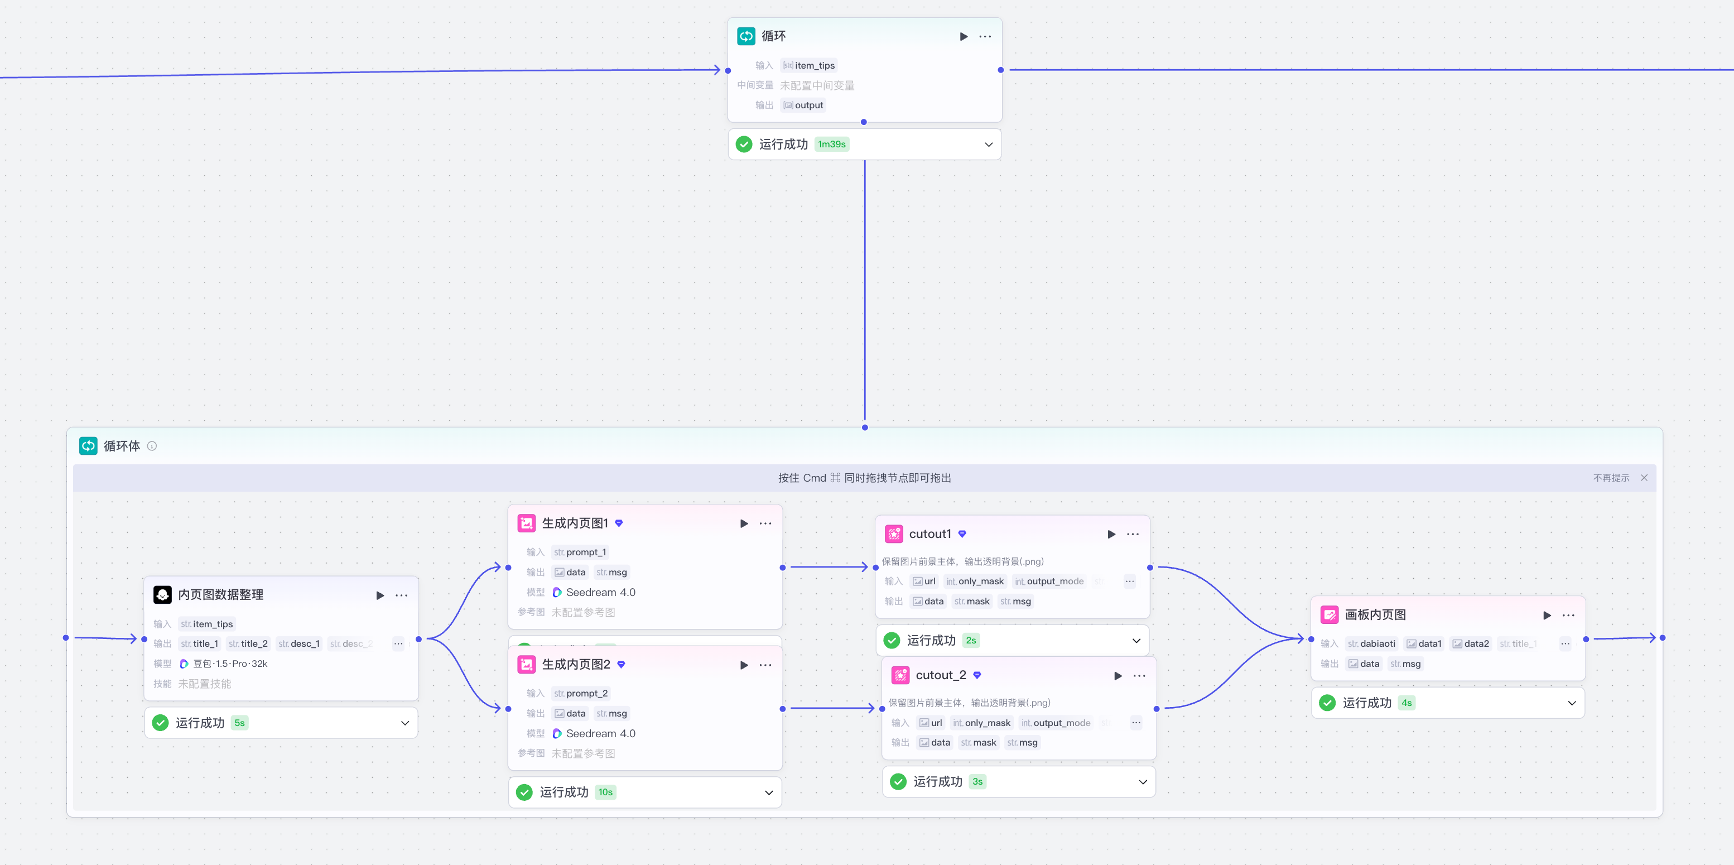The height and width of the screenshot is (865, 1734).
Task: Expand cutout1 run result 2s
Action: pos(1136,641)
